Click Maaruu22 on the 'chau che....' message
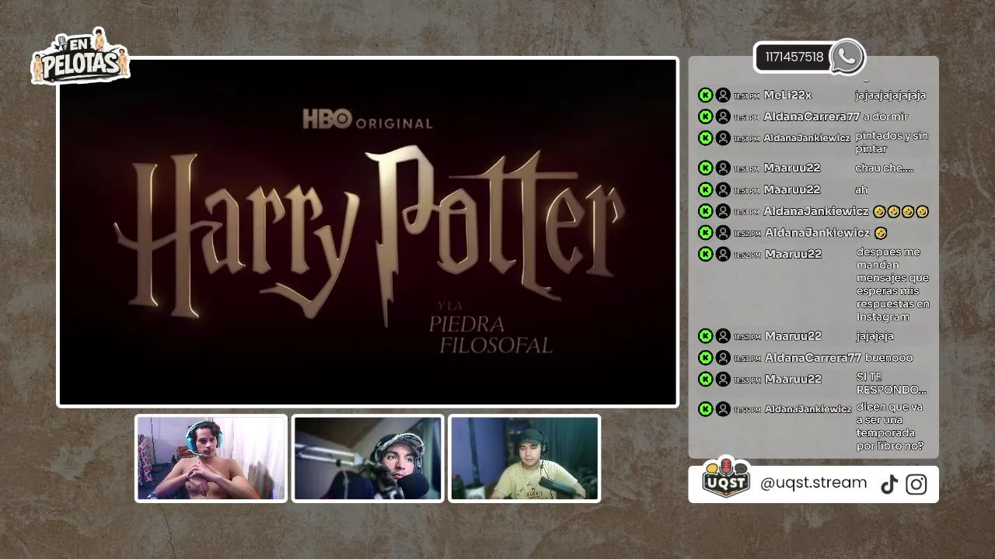The image size is (995, 559). (792, 168)
